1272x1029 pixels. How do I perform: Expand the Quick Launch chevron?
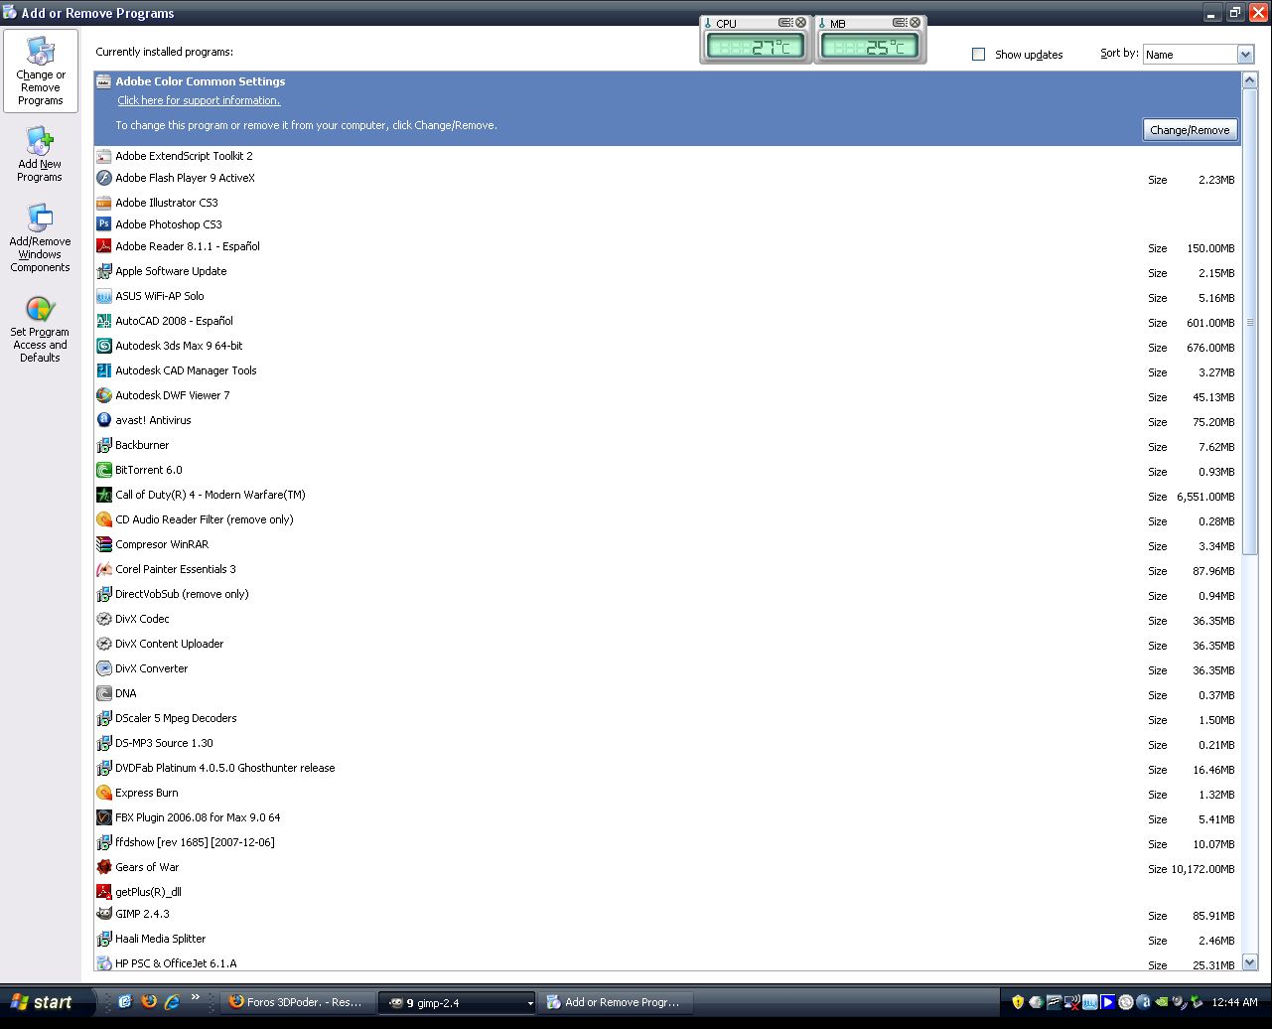[196, 998]
